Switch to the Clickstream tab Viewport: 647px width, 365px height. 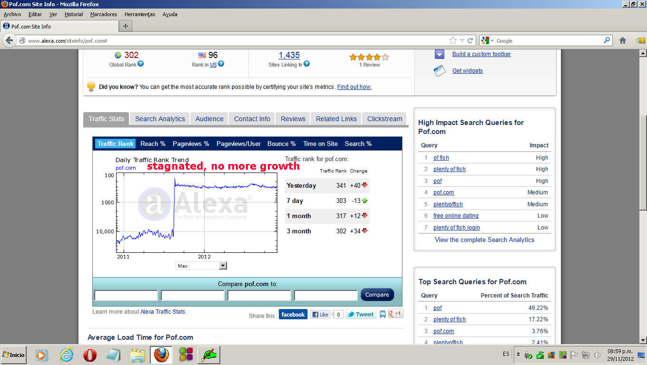[385, 119]
